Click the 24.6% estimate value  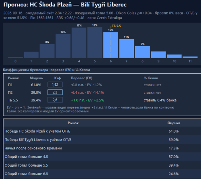[174, 174]
